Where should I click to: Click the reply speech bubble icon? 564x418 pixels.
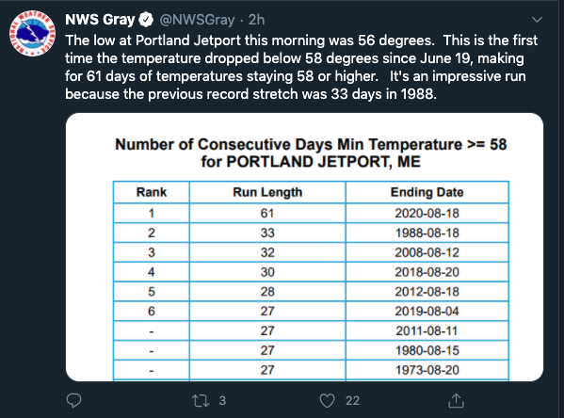[74, 400]
